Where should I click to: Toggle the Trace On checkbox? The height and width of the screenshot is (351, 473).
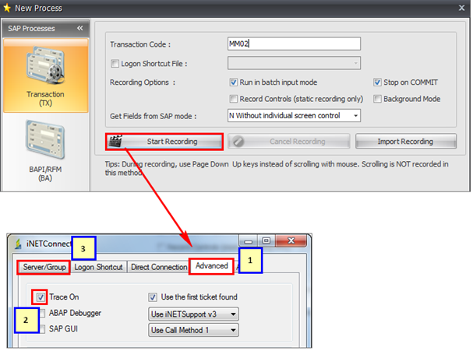click(39, 297)
